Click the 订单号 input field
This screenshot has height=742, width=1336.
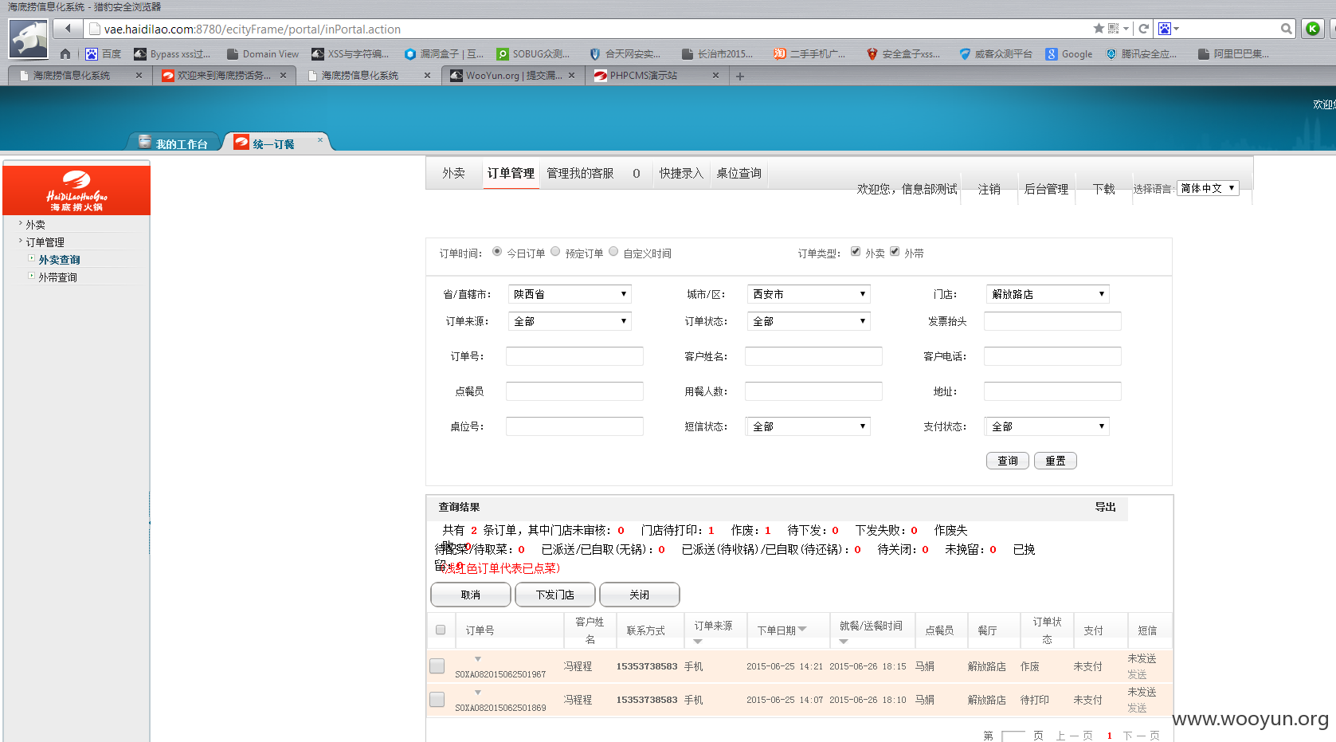click(x=574, y=356)
